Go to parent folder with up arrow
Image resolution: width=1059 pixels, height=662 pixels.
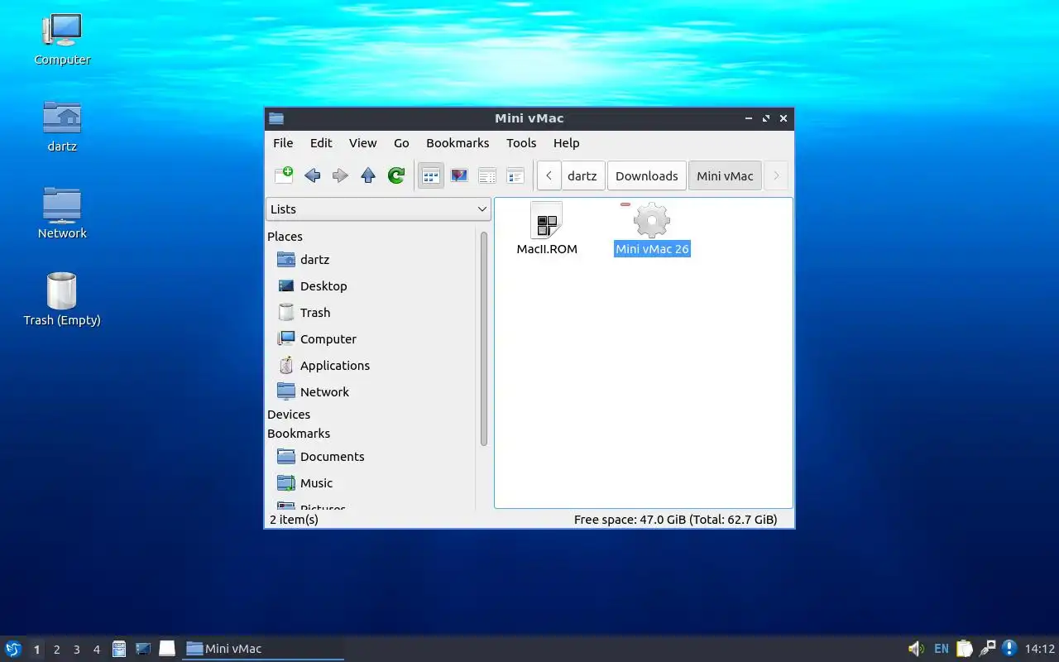coord(368,175)
